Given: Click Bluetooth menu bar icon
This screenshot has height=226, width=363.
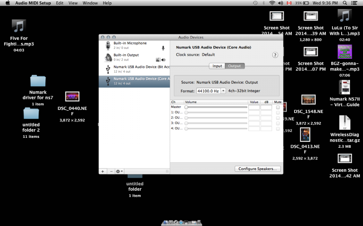Looking at the screenshot, I should [x=264, y=3].
